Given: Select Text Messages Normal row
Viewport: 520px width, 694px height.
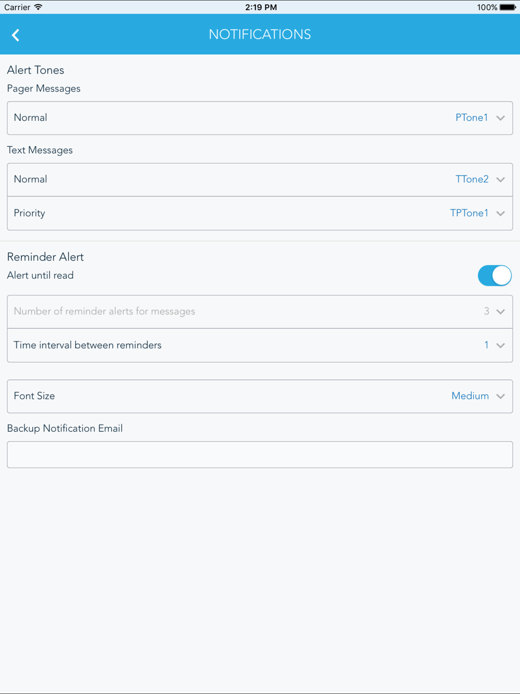Looking at the screenshot, I should (x=260, y=179).
